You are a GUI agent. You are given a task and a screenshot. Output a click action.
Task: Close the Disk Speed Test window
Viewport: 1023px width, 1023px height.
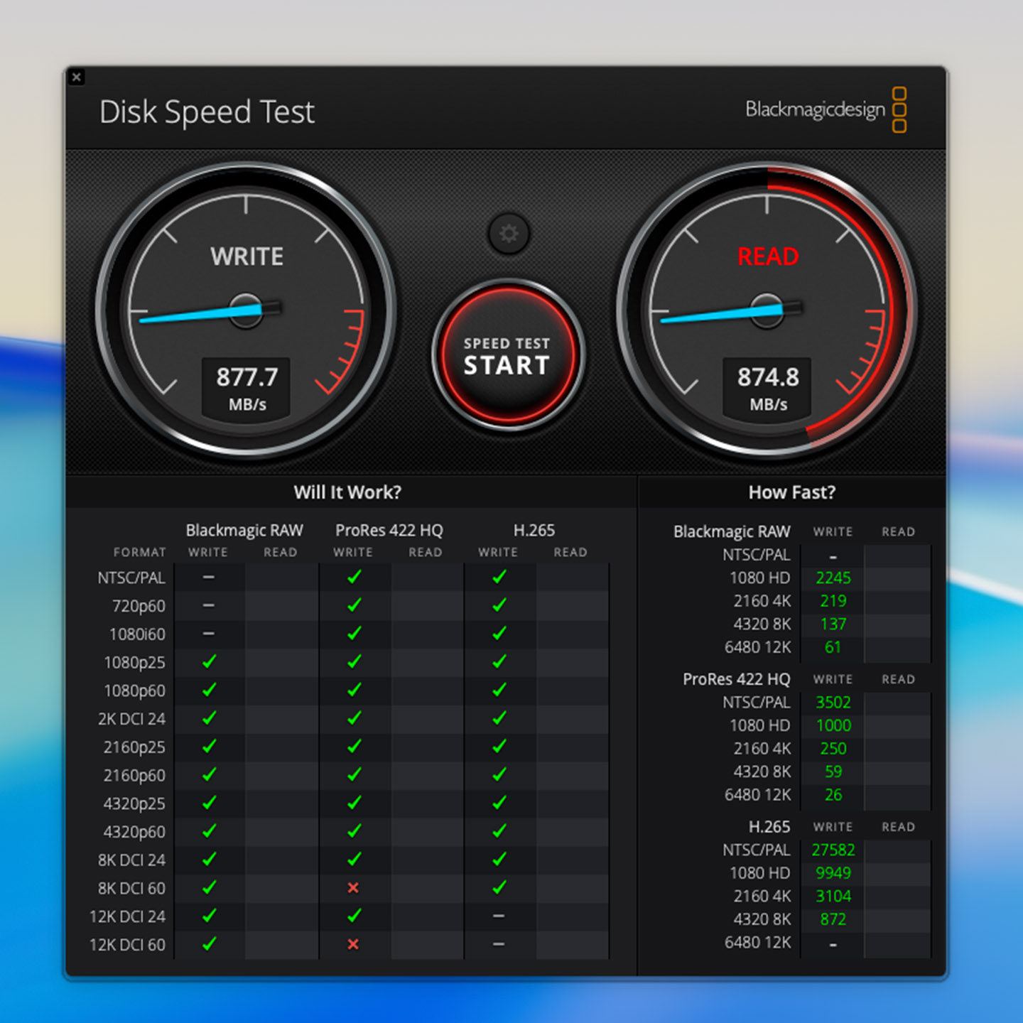click(77, 77)
